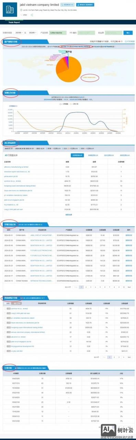This screenshot has width=136, height=440.
Task: Click the blue search confirm button
Action: click(x=128, y=33)
